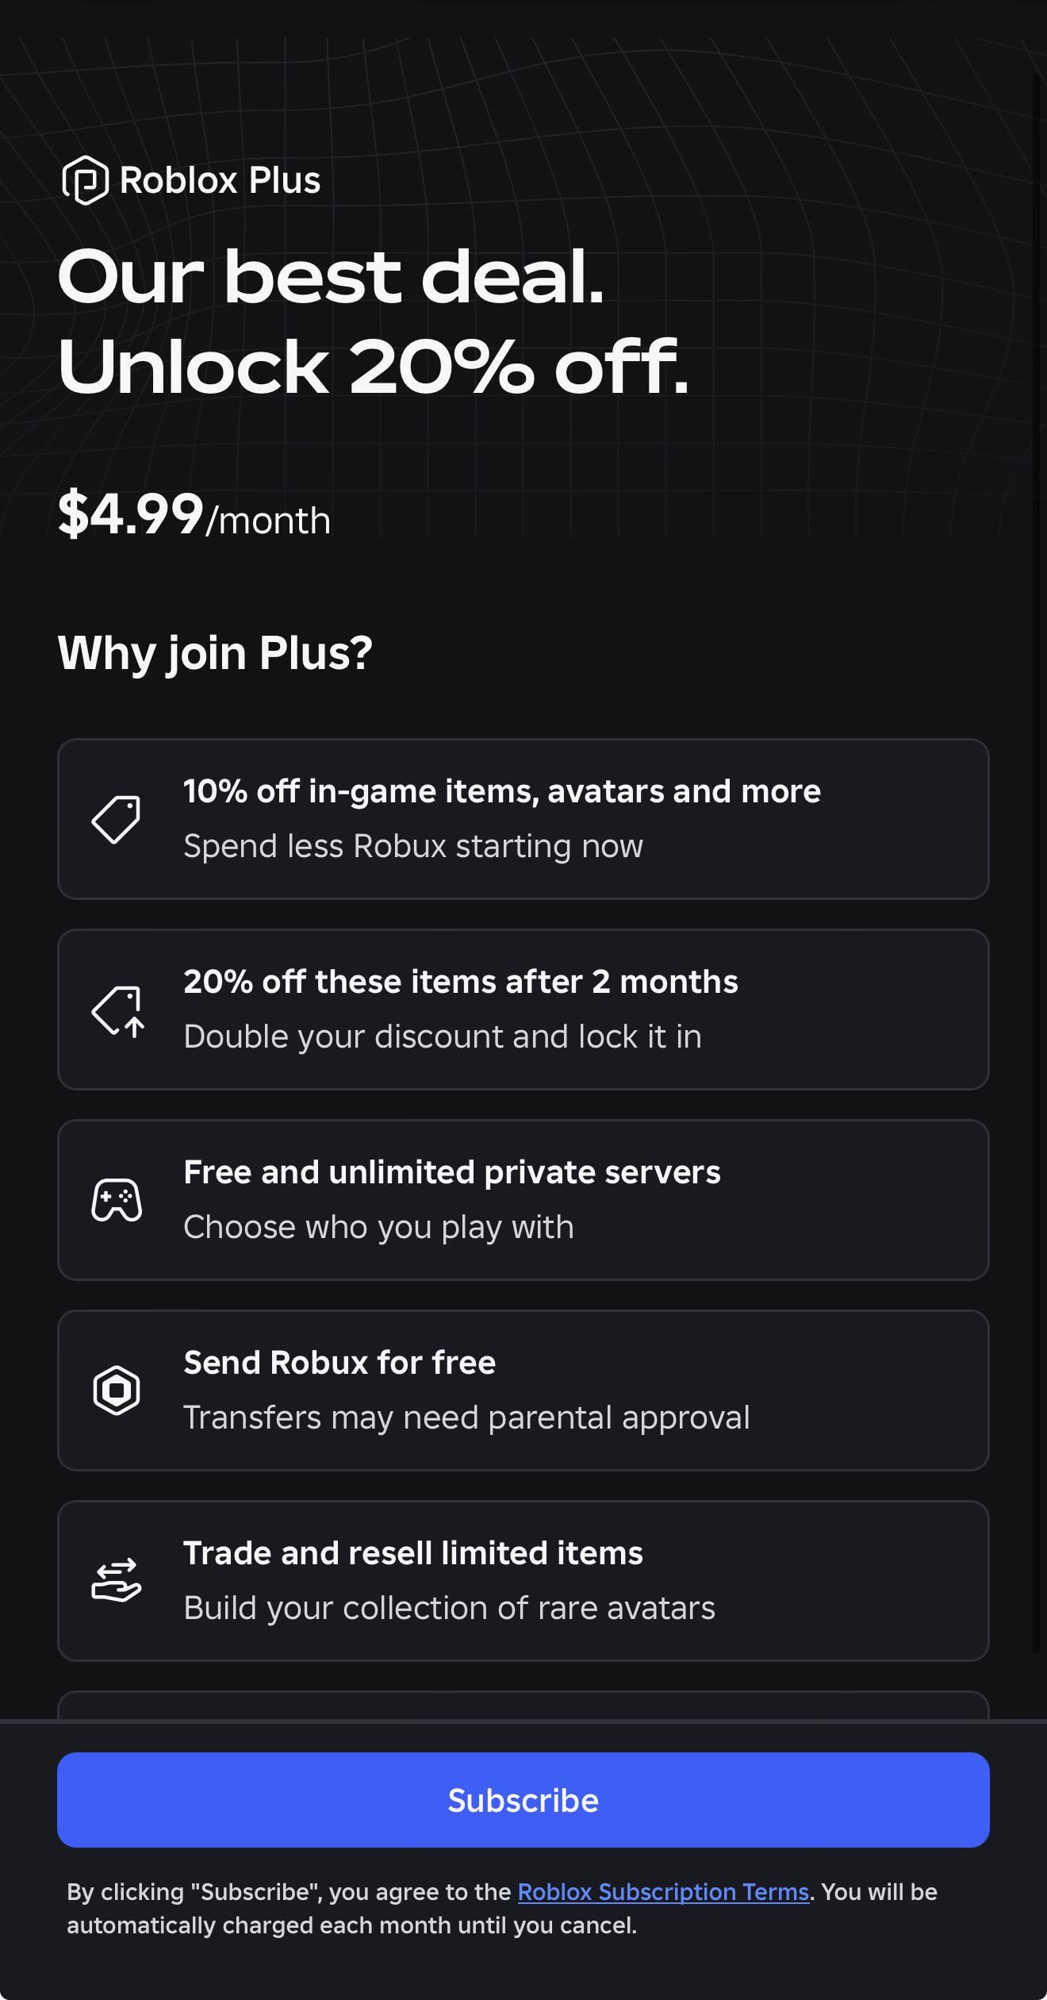Open the Roblox Subscription Terms link

(x=663, y=1891)
